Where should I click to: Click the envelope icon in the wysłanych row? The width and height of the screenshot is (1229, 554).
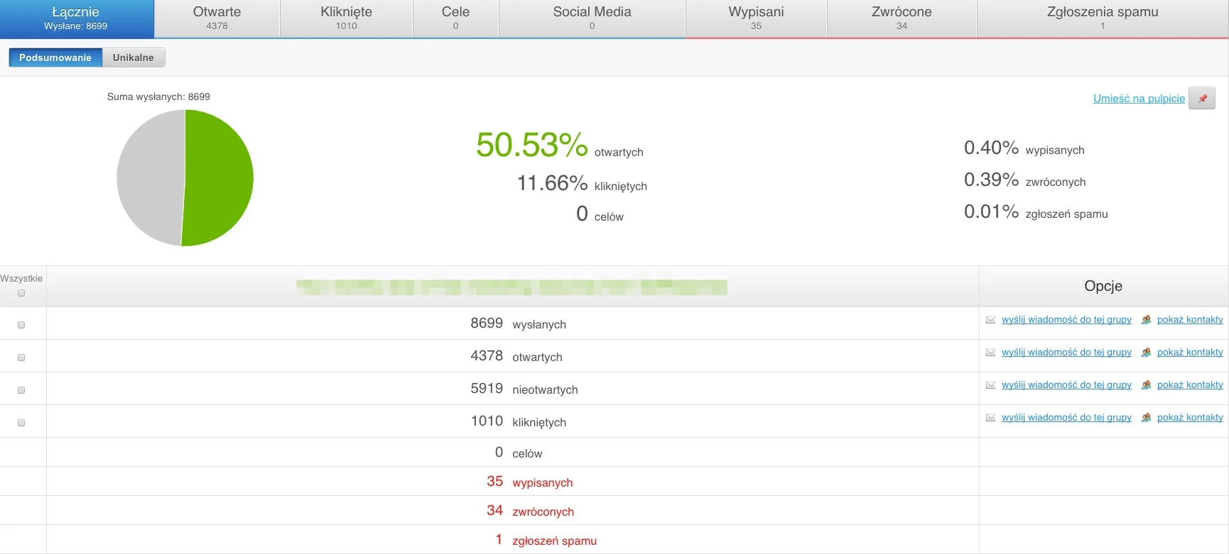[x=990, y=320]
